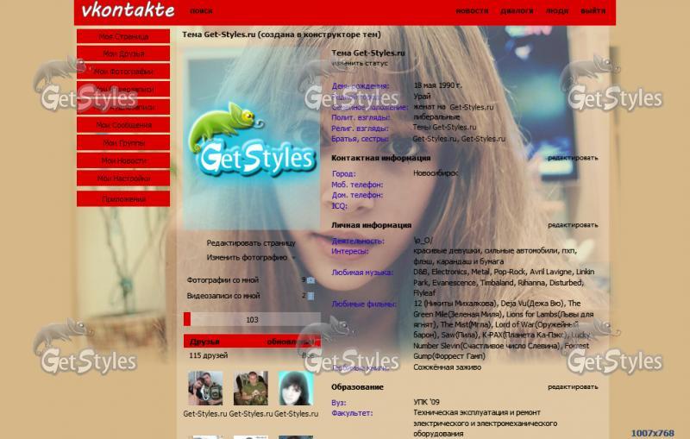Screen dimensions: 690x439
Task: Click поиск in the top header
Action: tap(201, 12)
